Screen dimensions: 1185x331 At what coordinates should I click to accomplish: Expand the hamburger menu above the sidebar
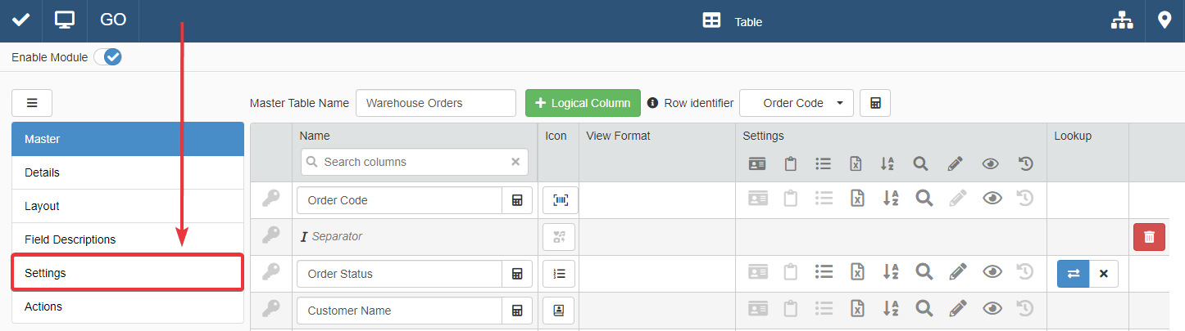click(x=32, y=103)
